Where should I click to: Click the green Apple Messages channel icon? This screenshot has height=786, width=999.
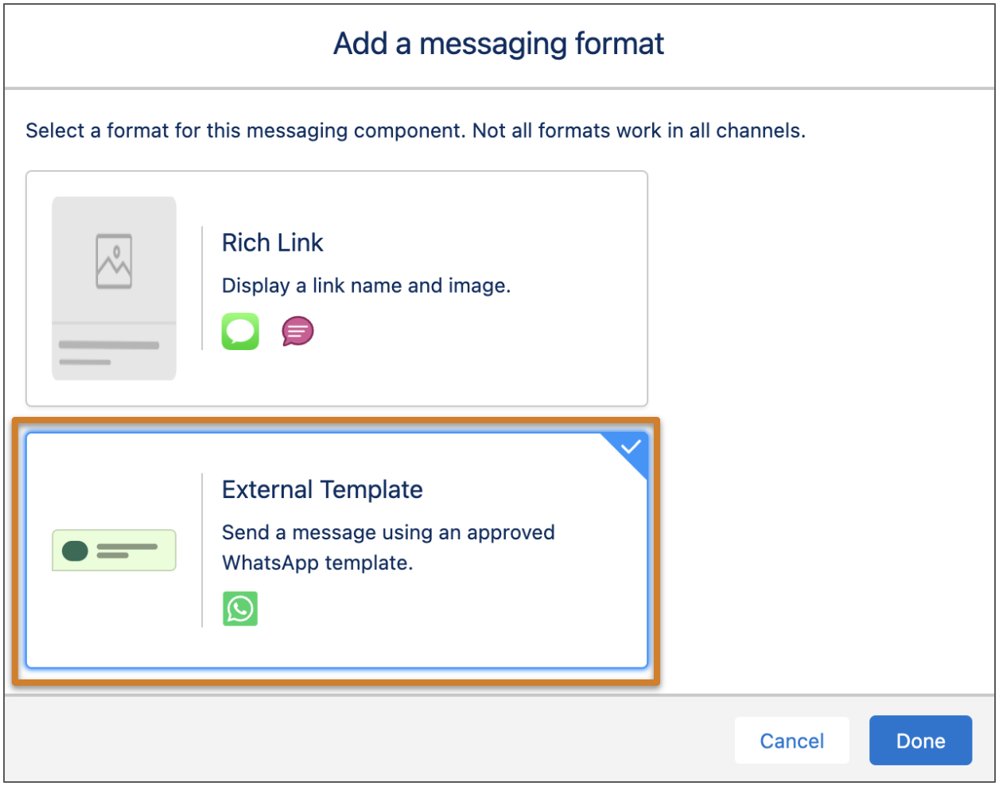click(x=240, y=332)
